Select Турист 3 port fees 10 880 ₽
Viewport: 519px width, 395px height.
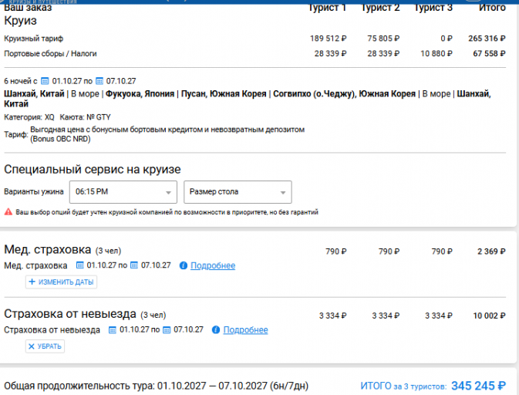[436, 54]
